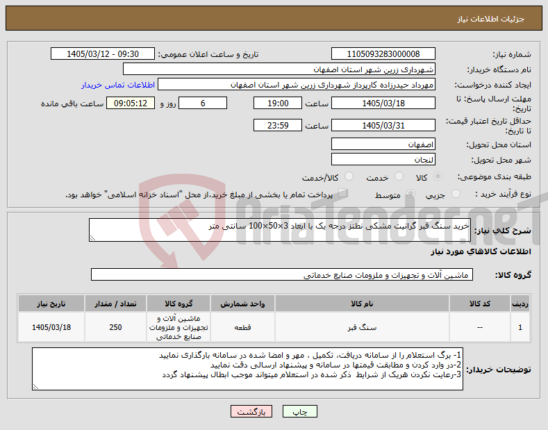Click the چاپ print button
This screenshot has height=430, width=548.
point(300,411)
